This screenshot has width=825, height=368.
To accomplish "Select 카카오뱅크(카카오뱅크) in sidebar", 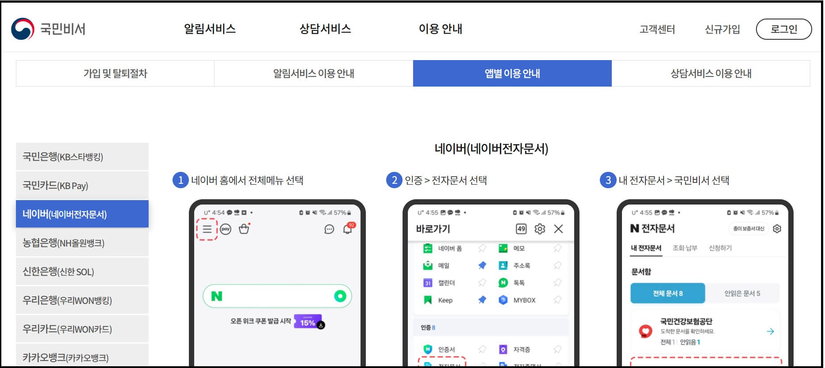I will coord(82,356).
